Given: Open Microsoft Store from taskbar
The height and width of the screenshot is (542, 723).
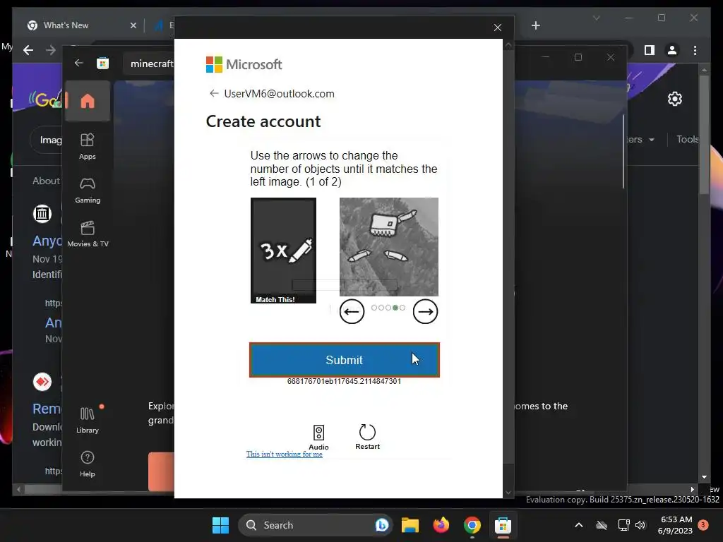Looking at the screenshot, I should (x=503, y=525).
